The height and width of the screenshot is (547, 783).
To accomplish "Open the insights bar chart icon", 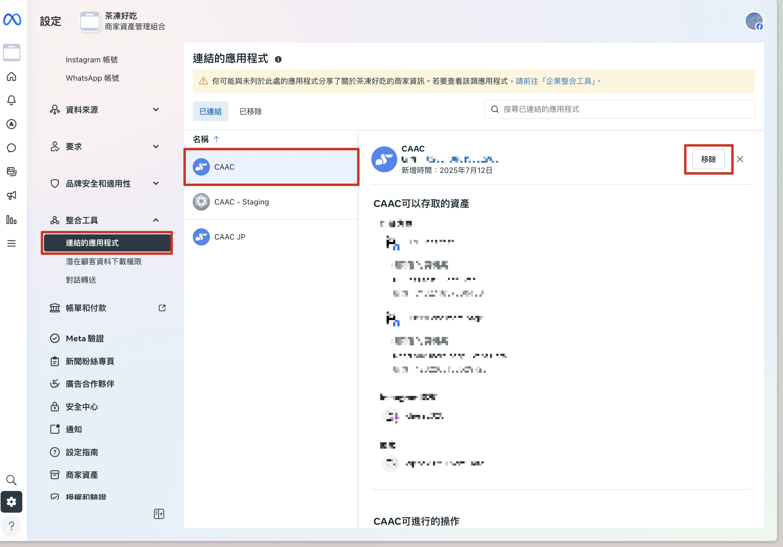I will point(12,219).
